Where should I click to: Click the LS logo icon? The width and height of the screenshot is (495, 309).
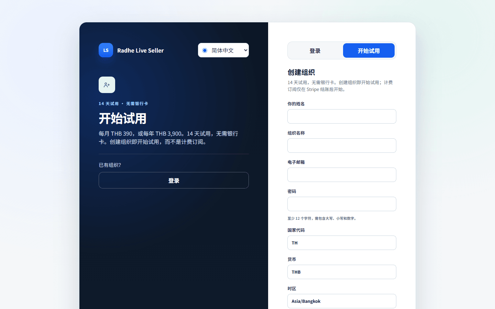click(106, 50)
